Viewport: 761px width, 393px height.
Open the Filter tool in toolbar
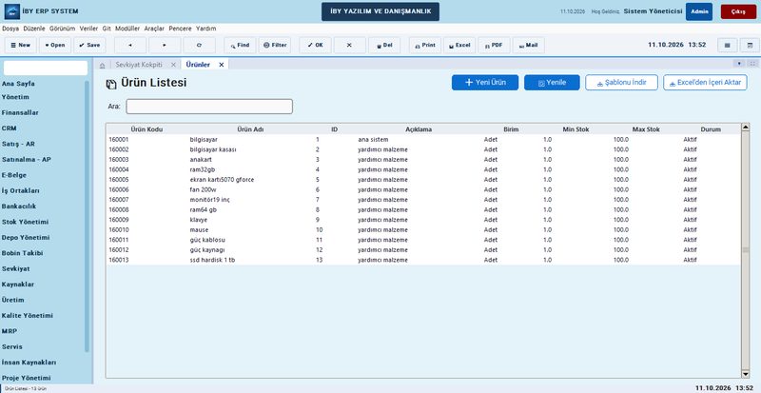click(275, 45)
